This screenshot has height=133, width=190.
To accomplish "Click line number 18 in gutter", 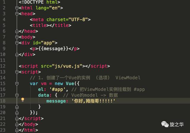I will pyautogui.click(x=3, y=101).
